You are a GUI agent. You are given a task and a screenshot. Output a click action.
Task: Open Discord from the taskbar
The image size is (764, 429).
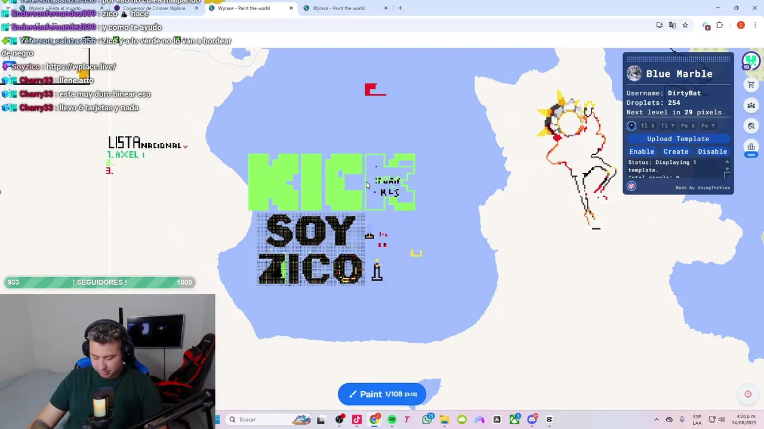[x=532, y=419]
